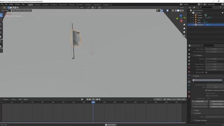Image resolution: width=224 pixels, height=126 pixels.
Task: Open the Keying dropdown in timeline
Action: pyautogui.click(x=14, y=99)
